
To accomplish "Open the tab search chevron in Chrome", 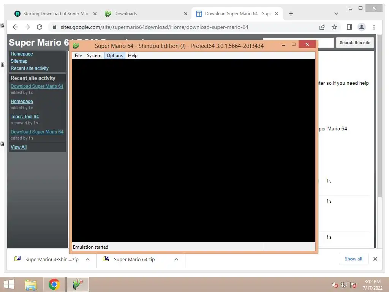I will point(336,14).
